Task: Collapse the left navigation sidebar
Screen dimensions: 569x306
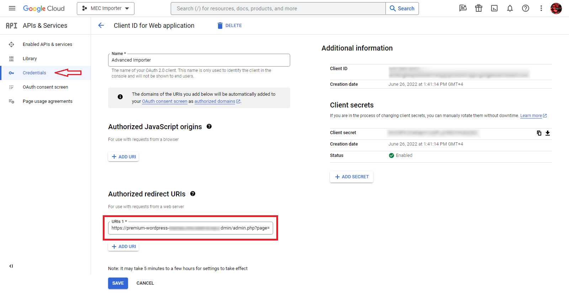Action: pyautogui.click(x=11, y=266)
